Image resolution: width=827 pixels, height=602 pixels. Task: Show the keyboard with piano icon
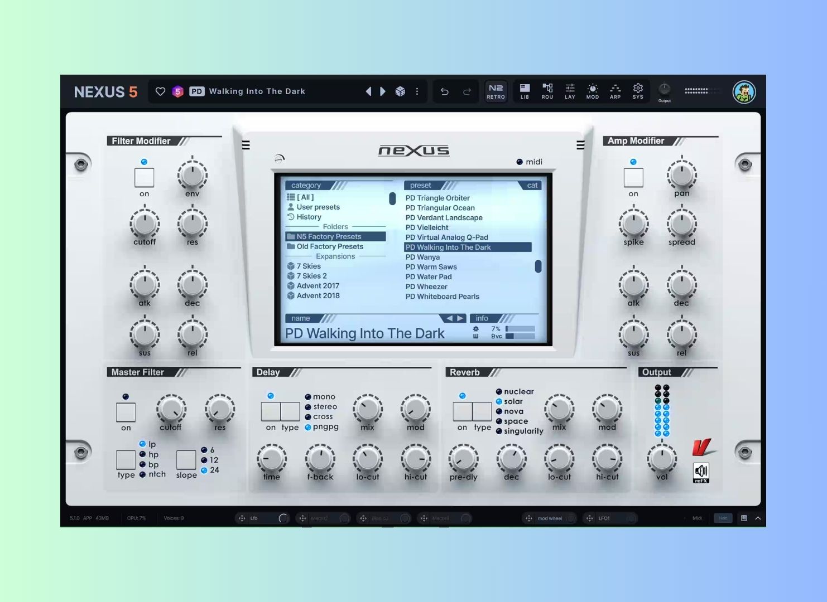744,518
